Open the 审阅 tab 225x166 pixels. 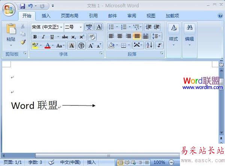(x=132, y=16)
